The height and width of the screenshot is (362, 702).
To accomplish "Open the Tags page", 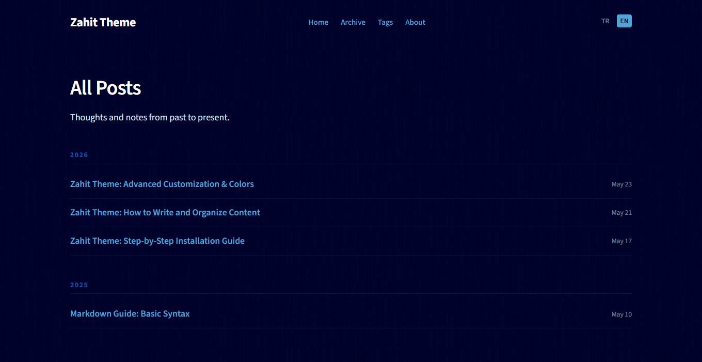I will [x=385, y=22].
